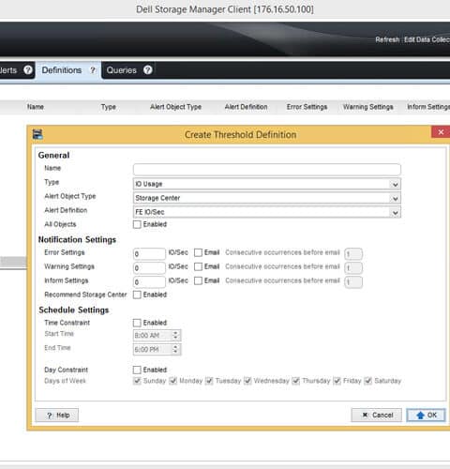The image size is (450, 469).
Task: Open help icon next to Alerts tab
Action: (28, 69)
